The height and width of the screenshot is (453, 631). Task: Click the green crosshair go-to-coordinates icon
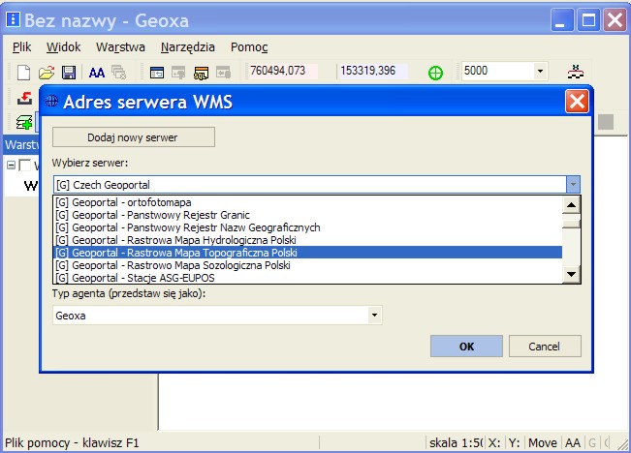click(x=435, y=74)
